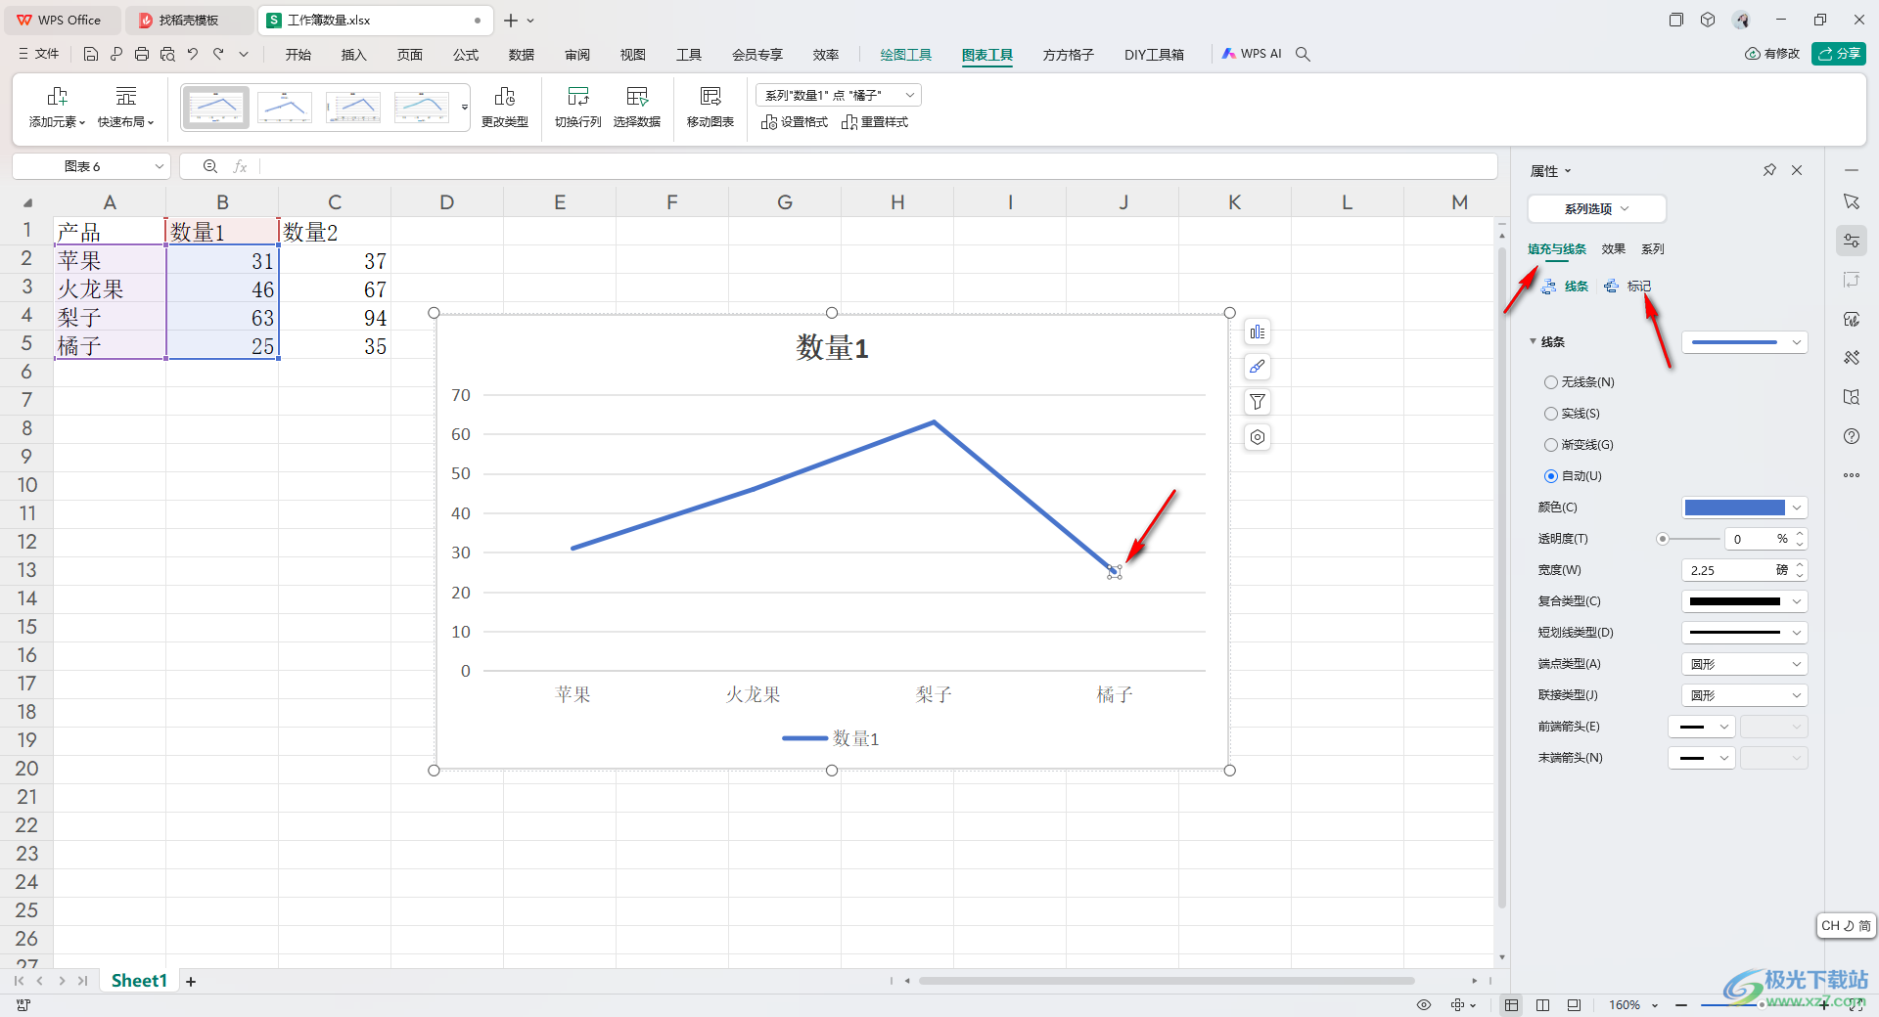Open cap type dropdown
1879x1017 pixels.
[x=1744, y=664]
